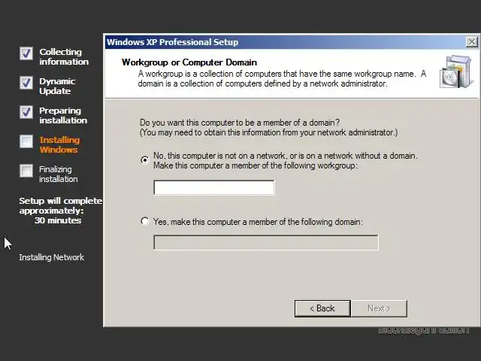
Task: Go back with the Back button
Action: coord(322,308)
